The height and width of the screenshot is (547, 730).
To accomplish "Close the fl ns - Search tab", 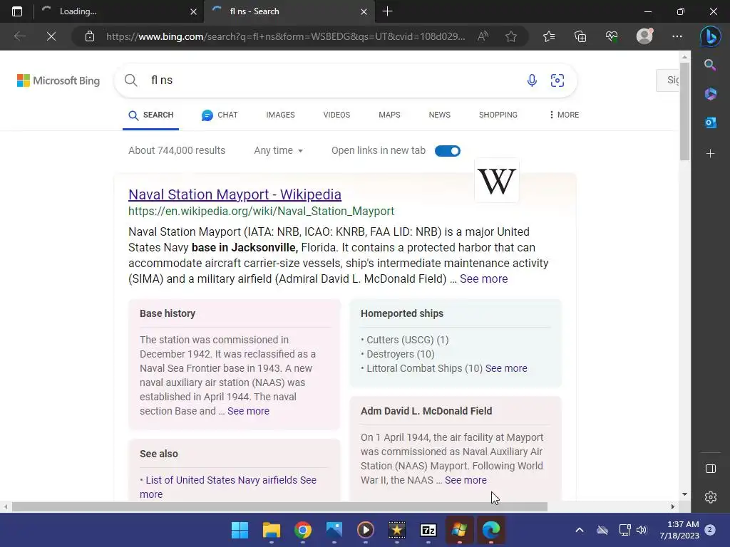I will tap(364, 11).
